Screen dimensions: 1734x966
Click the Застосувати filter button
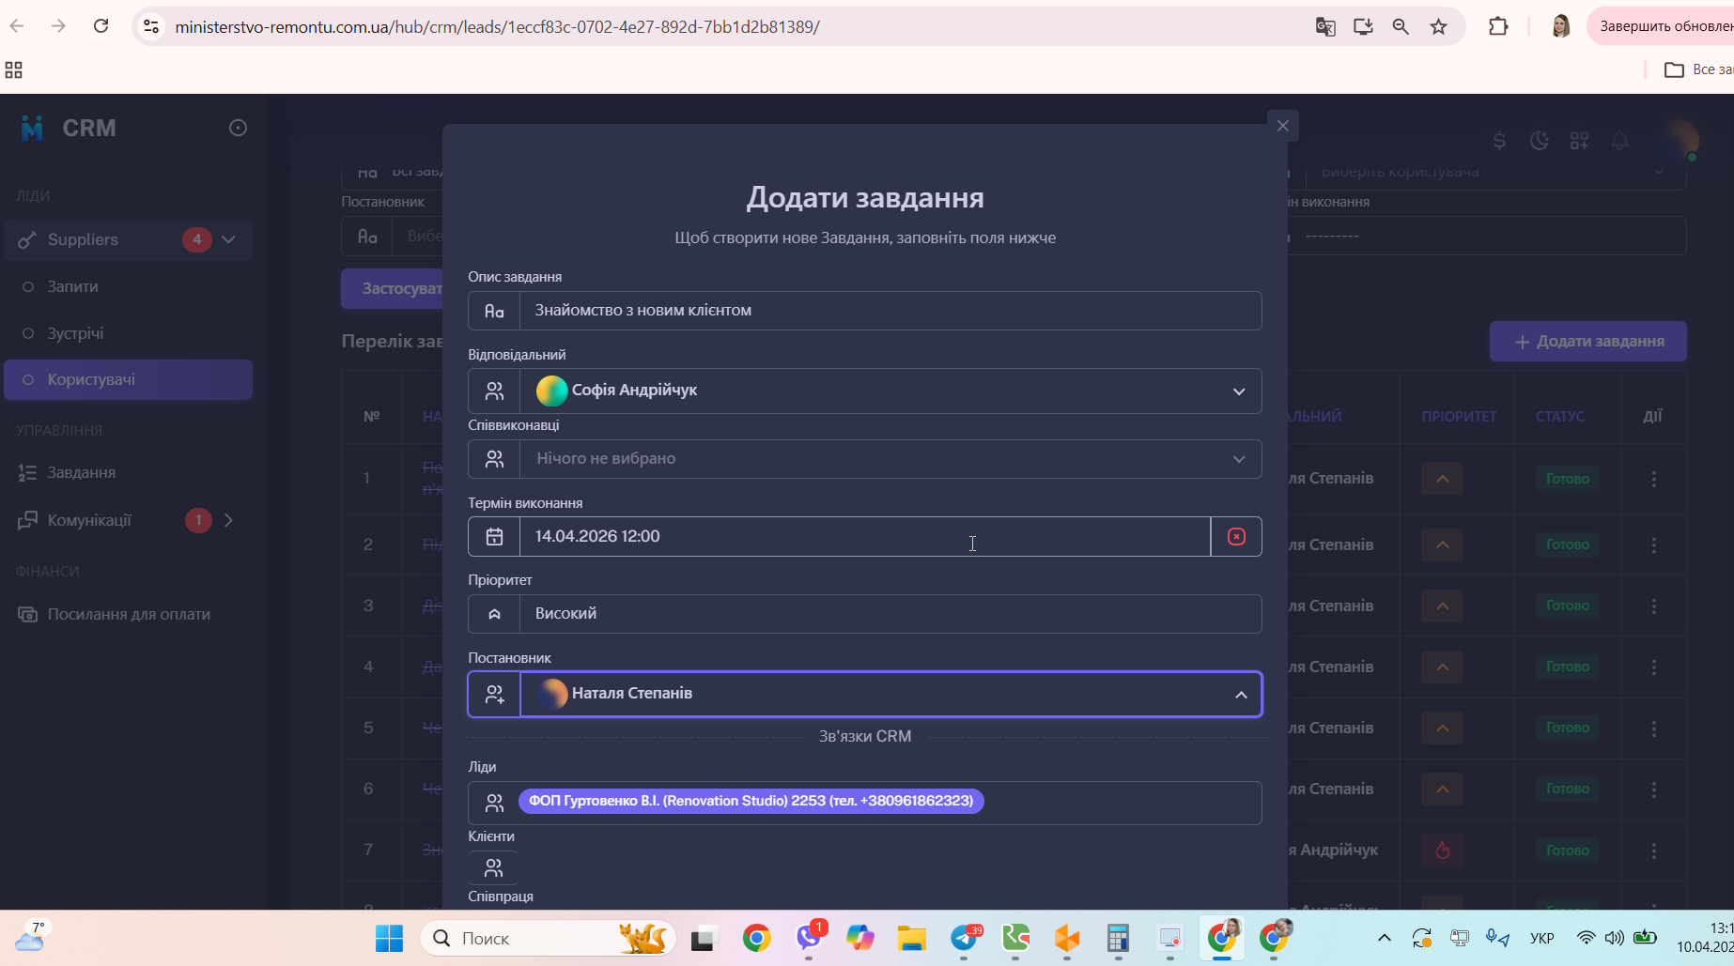point(393,288)
